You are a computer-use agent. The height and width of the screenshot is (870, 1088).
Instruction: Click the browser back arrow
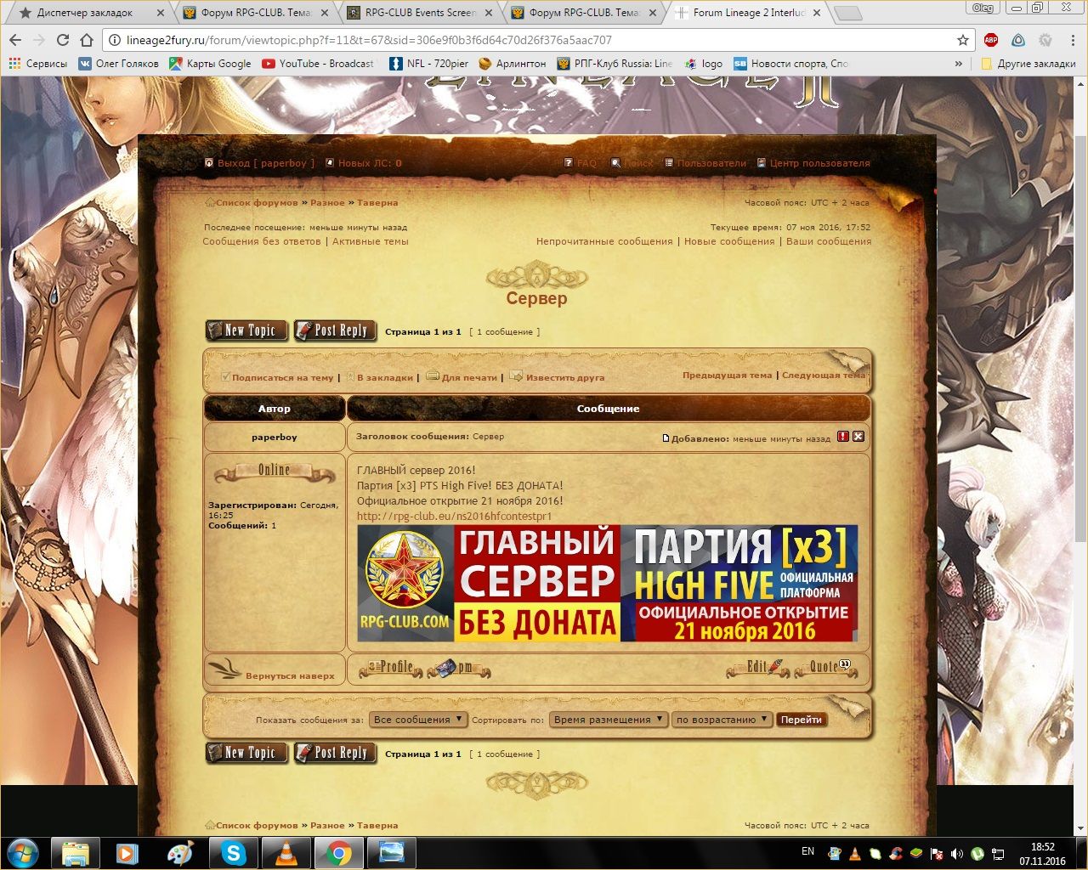coord(15,40)
